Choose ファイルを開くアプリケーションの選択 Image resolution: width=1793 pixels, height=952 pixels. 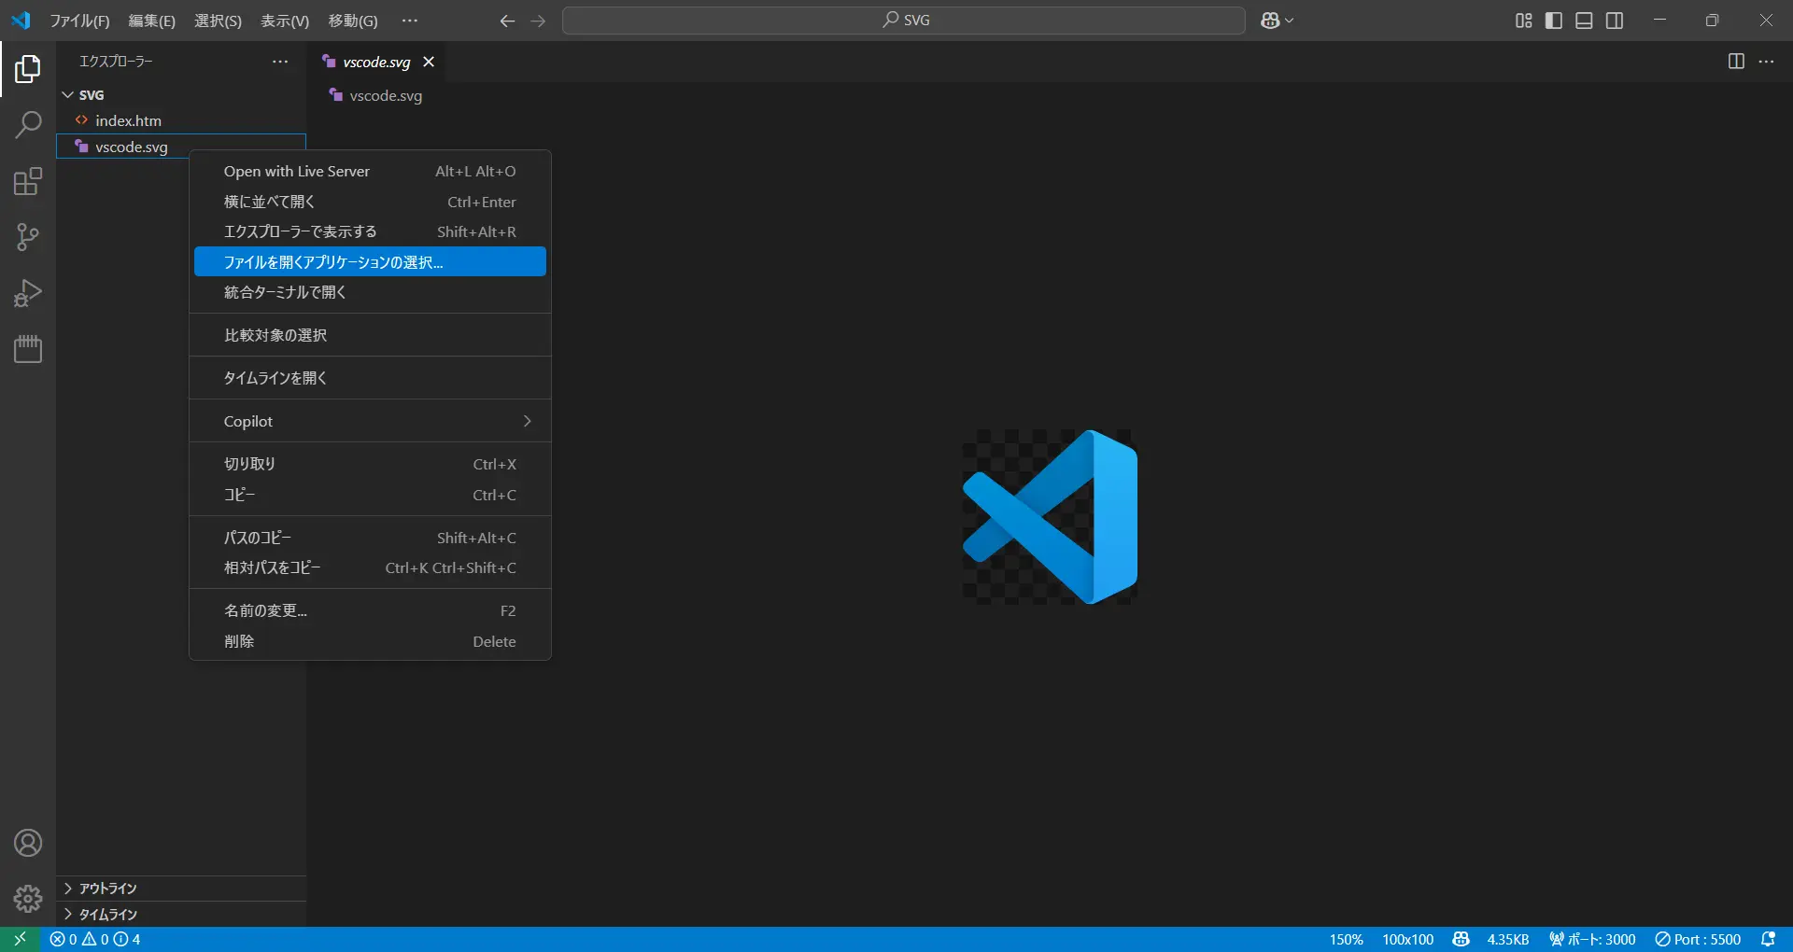[x=370, y=261]
